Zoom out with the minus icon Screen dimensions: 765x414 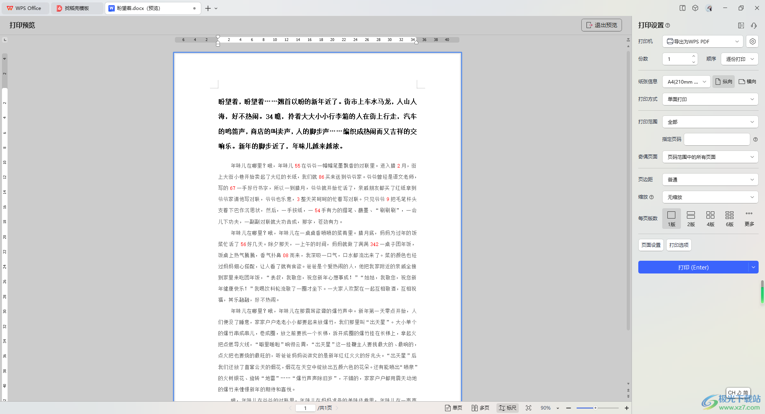[x=569, y=408]
